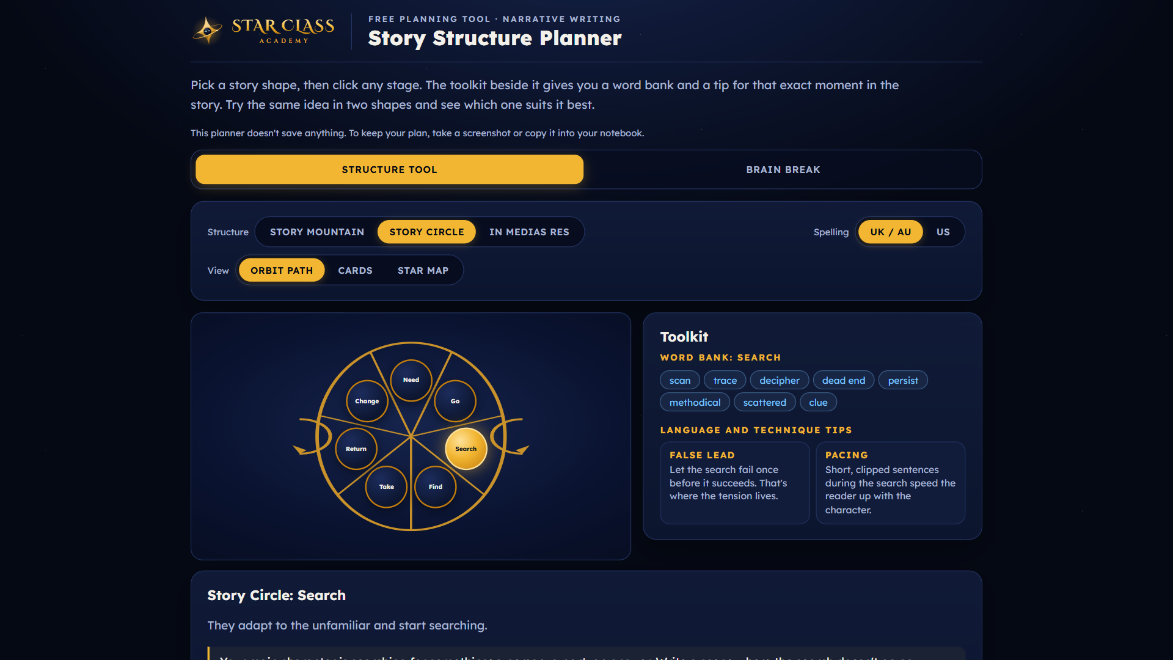Choose the Story Mountain structure
Image resolution: width=1173 pixels, height=660 pixels.
tap(317, 232)
